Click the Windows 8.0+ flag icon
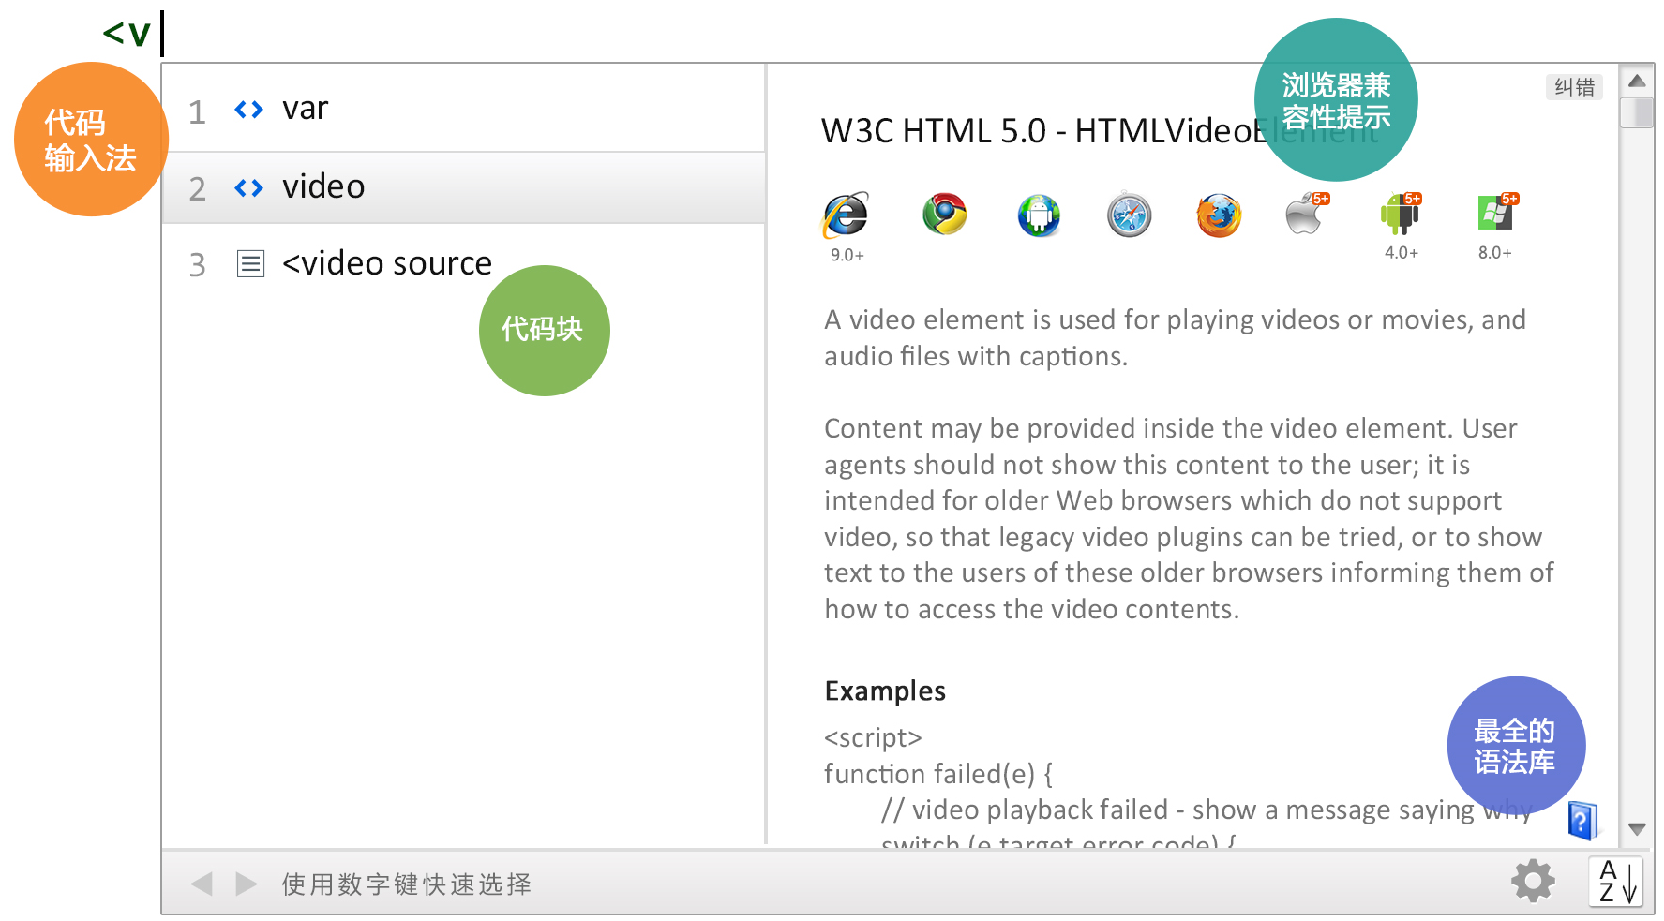1664x921 pixels. tap(1496, 213)
